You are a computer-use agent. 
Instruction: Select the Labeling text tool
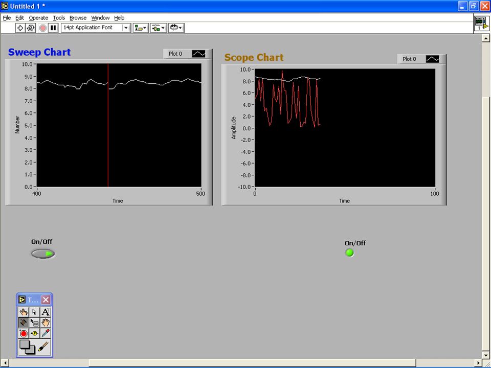click(46, 312)
